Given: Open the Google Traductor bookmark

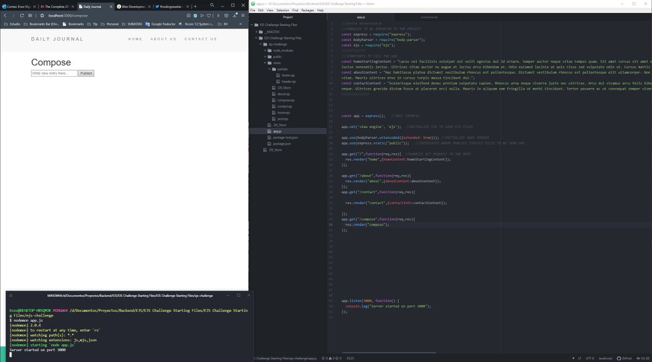Looking at the screenshot, I should point(161,24).
